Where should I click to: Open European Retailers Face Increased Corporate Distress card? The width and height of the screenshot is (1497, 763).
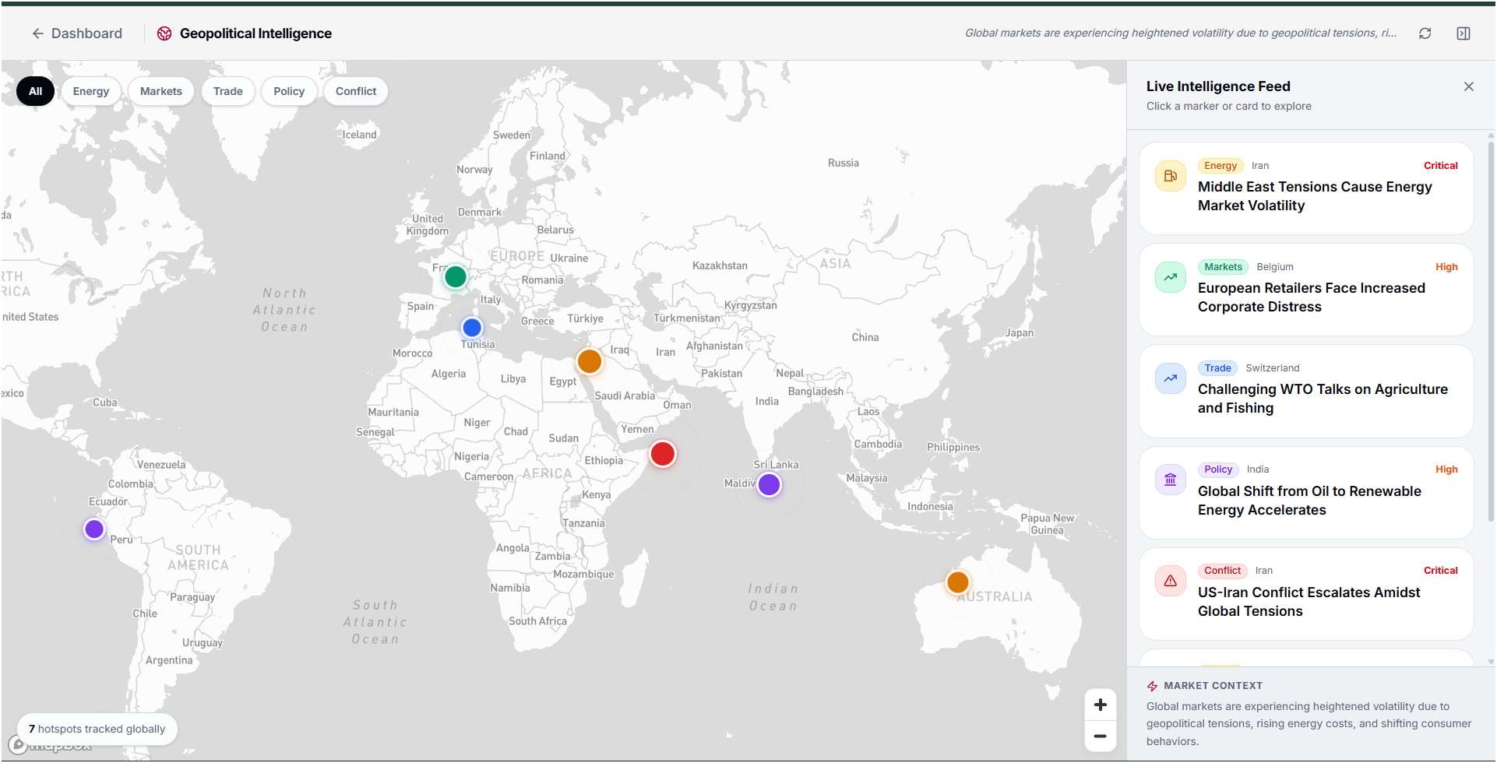click(1306, 290)
